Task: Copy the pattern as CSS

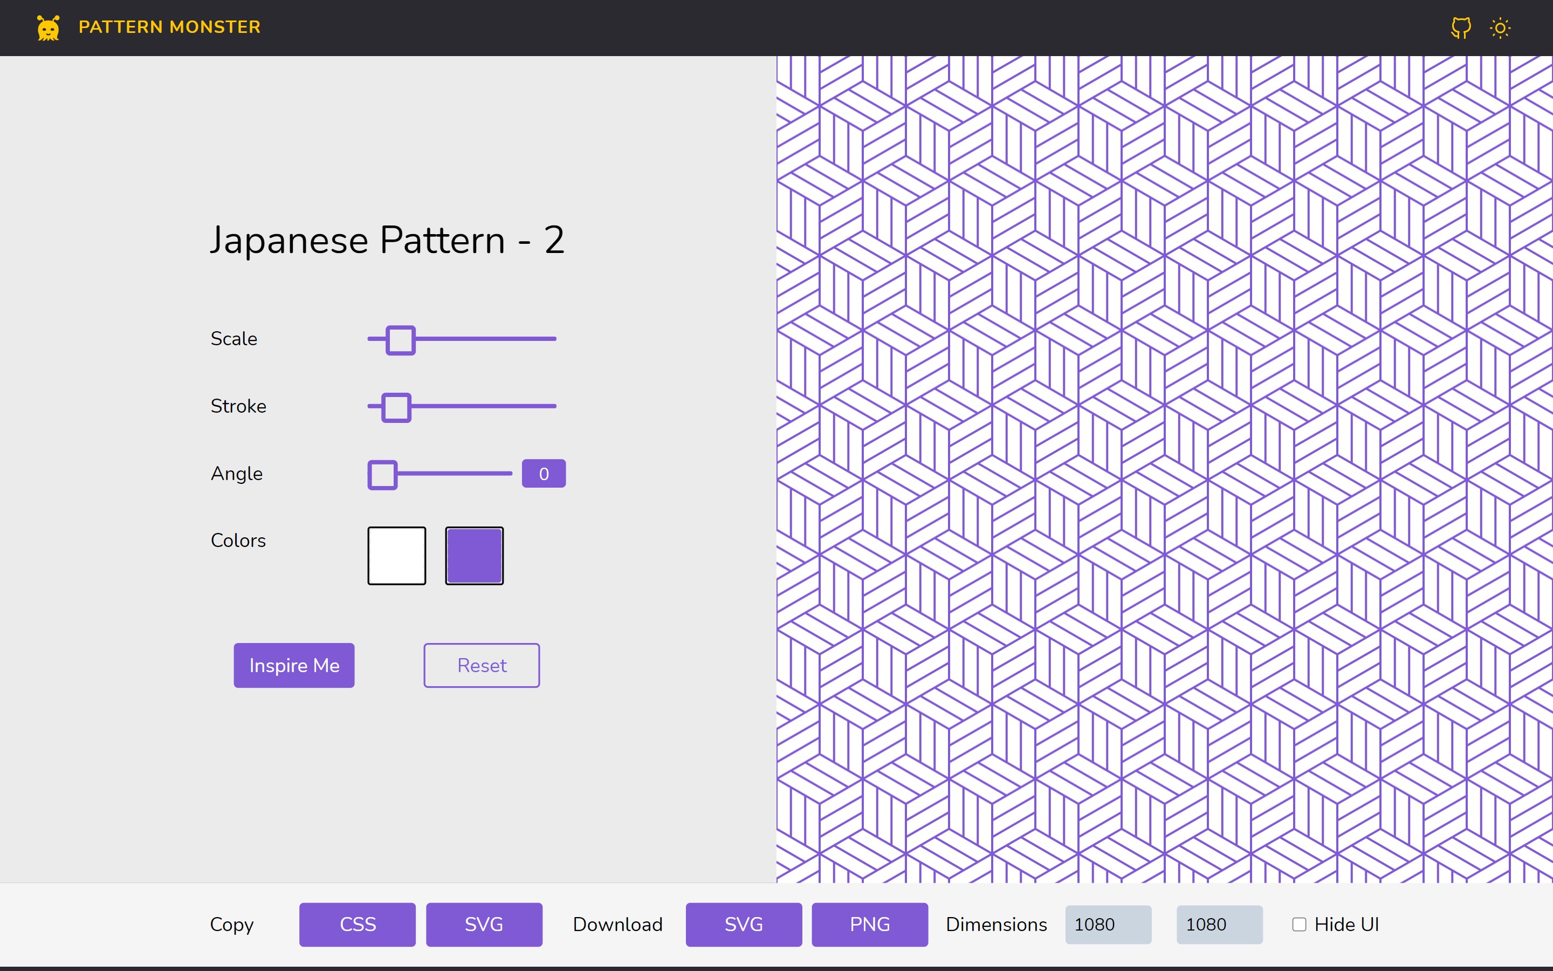Action: (358, 924)
